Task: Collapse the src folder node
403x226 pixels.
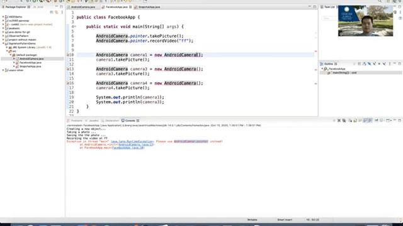Action: click(x=7, y=51)
